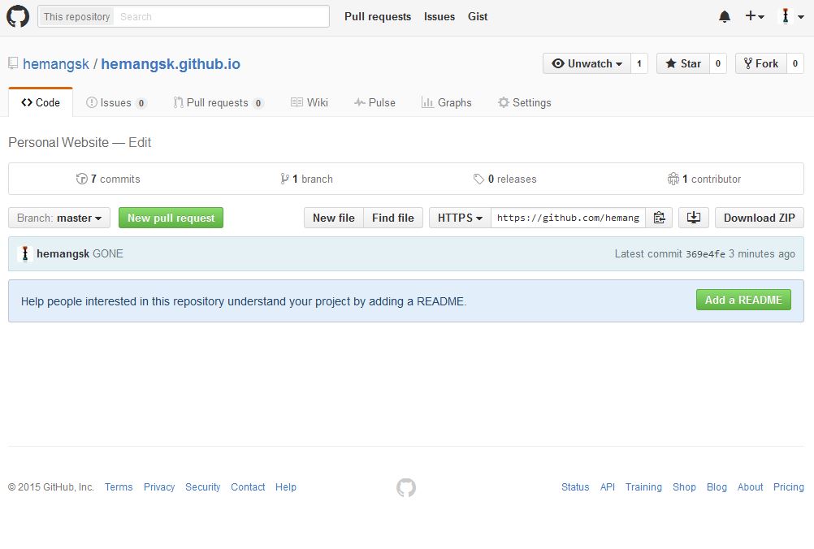
Task: View 1 contributor page
Action: click(x=704, y=179)
